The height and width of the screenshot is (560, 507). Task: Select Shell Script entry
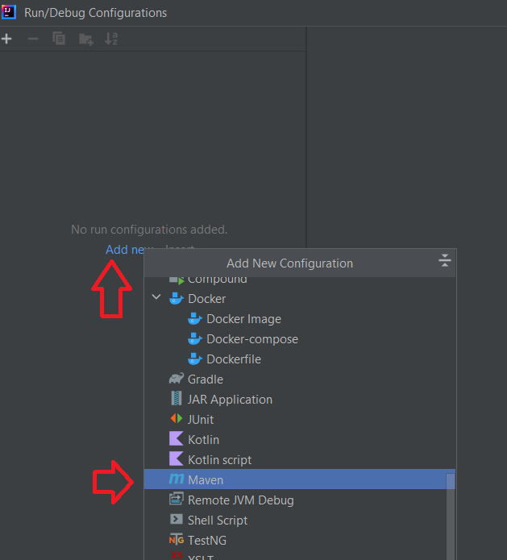300,520
